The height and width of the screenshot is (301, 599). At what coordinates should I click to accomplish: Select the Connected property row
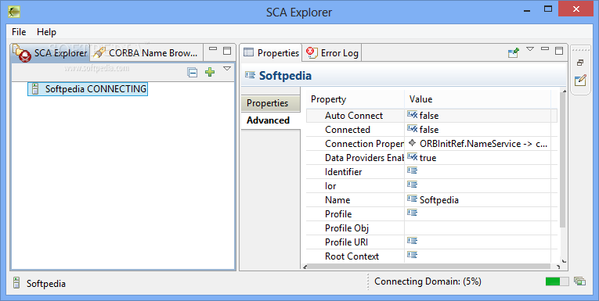click(431, 130)
